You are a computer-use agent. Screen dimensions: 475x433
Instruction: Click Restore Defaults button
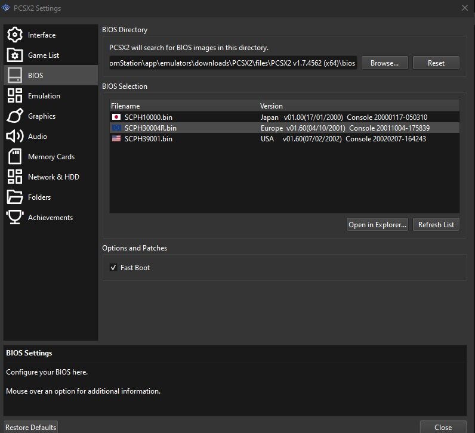click(x=30, y=427)
